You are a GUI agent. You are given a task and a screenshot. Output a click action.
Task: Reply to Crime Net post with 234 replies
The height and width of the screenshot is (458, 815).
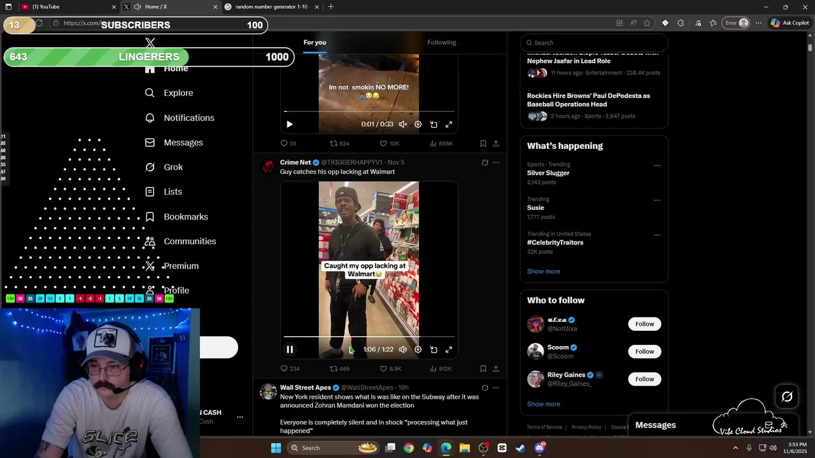pos(290,368)
